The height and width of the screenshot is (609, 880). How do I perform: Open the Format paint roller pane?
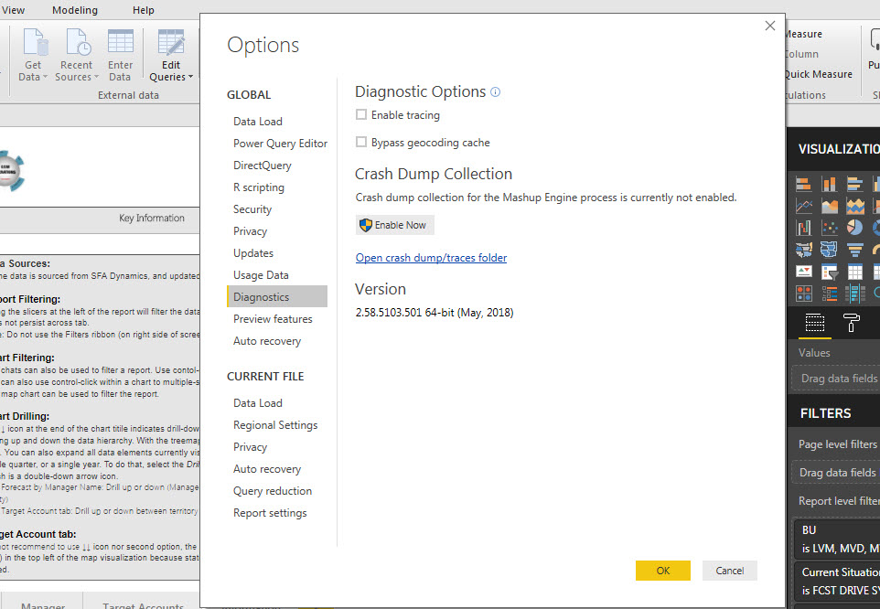852,323
